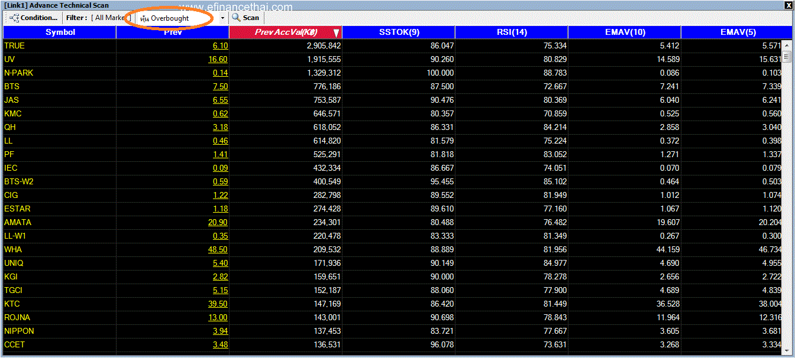Toggle the sort arrow in Prev AccVal header
This screenshot has height=358, width=795.
(x=336, y=33)
